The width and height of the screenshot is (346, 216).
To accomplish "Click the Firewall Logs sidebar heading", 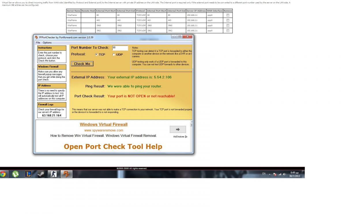I will click(x=52, y=105).
